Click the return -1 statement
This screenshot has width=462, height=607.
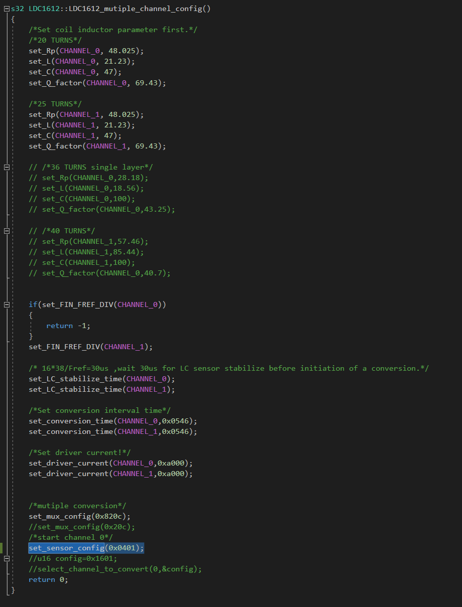[68, 326]
